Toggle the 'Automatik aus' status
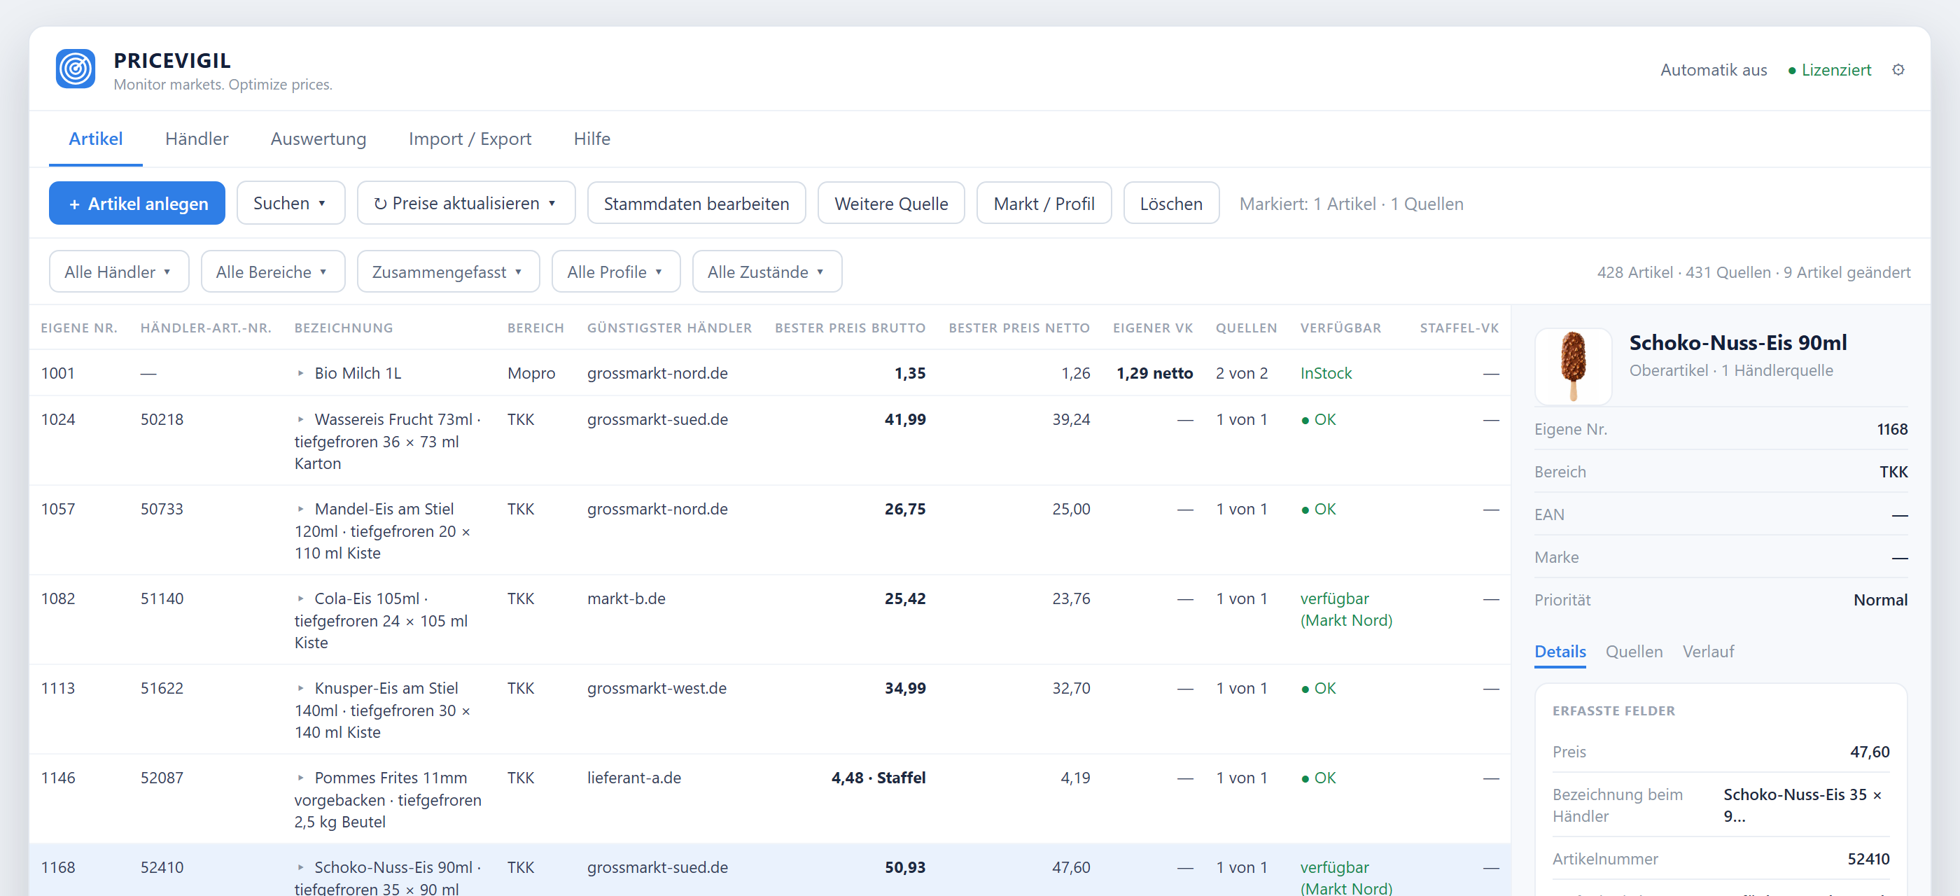1960x896 pixels. pyautogui.click(x=1713, y=70)
